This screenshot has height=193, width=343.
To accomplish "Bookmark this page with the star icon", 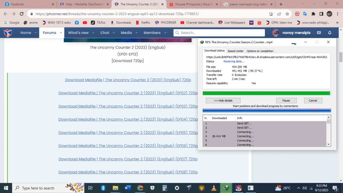I will pyautogui.click(x=287, y=14).
